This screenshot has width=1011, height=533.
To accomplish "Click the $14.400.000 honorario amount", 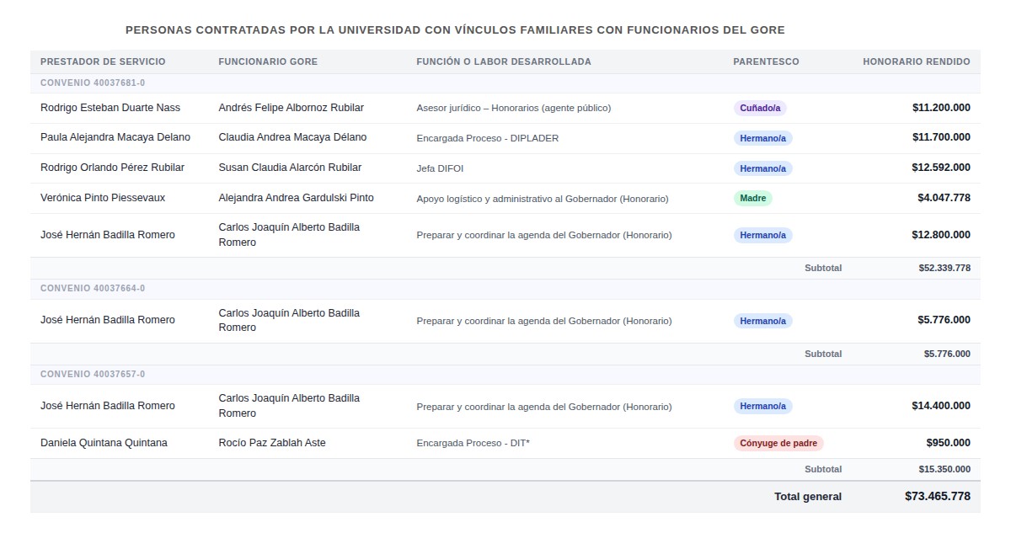I will click(940, 406).
